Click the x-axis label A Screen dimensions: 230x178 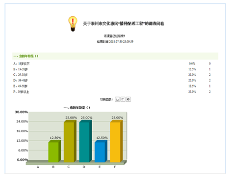(x=38, y=167)
